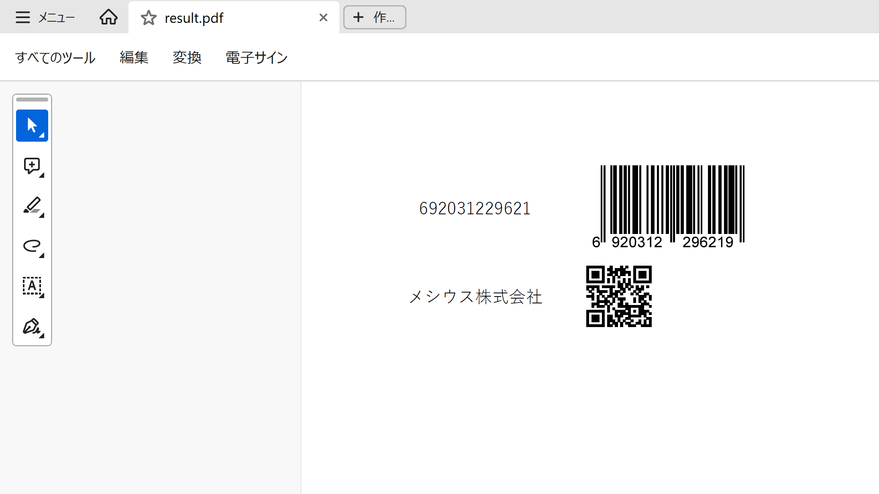Click the text メシウス株式会社

(475, 297)
